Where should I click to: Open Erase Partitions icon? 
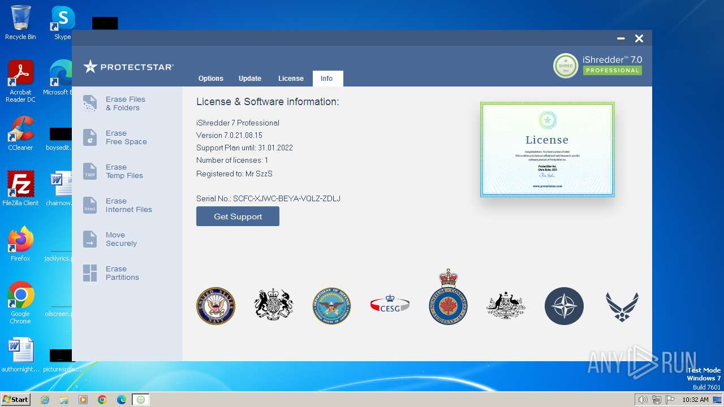coord(90,273)
